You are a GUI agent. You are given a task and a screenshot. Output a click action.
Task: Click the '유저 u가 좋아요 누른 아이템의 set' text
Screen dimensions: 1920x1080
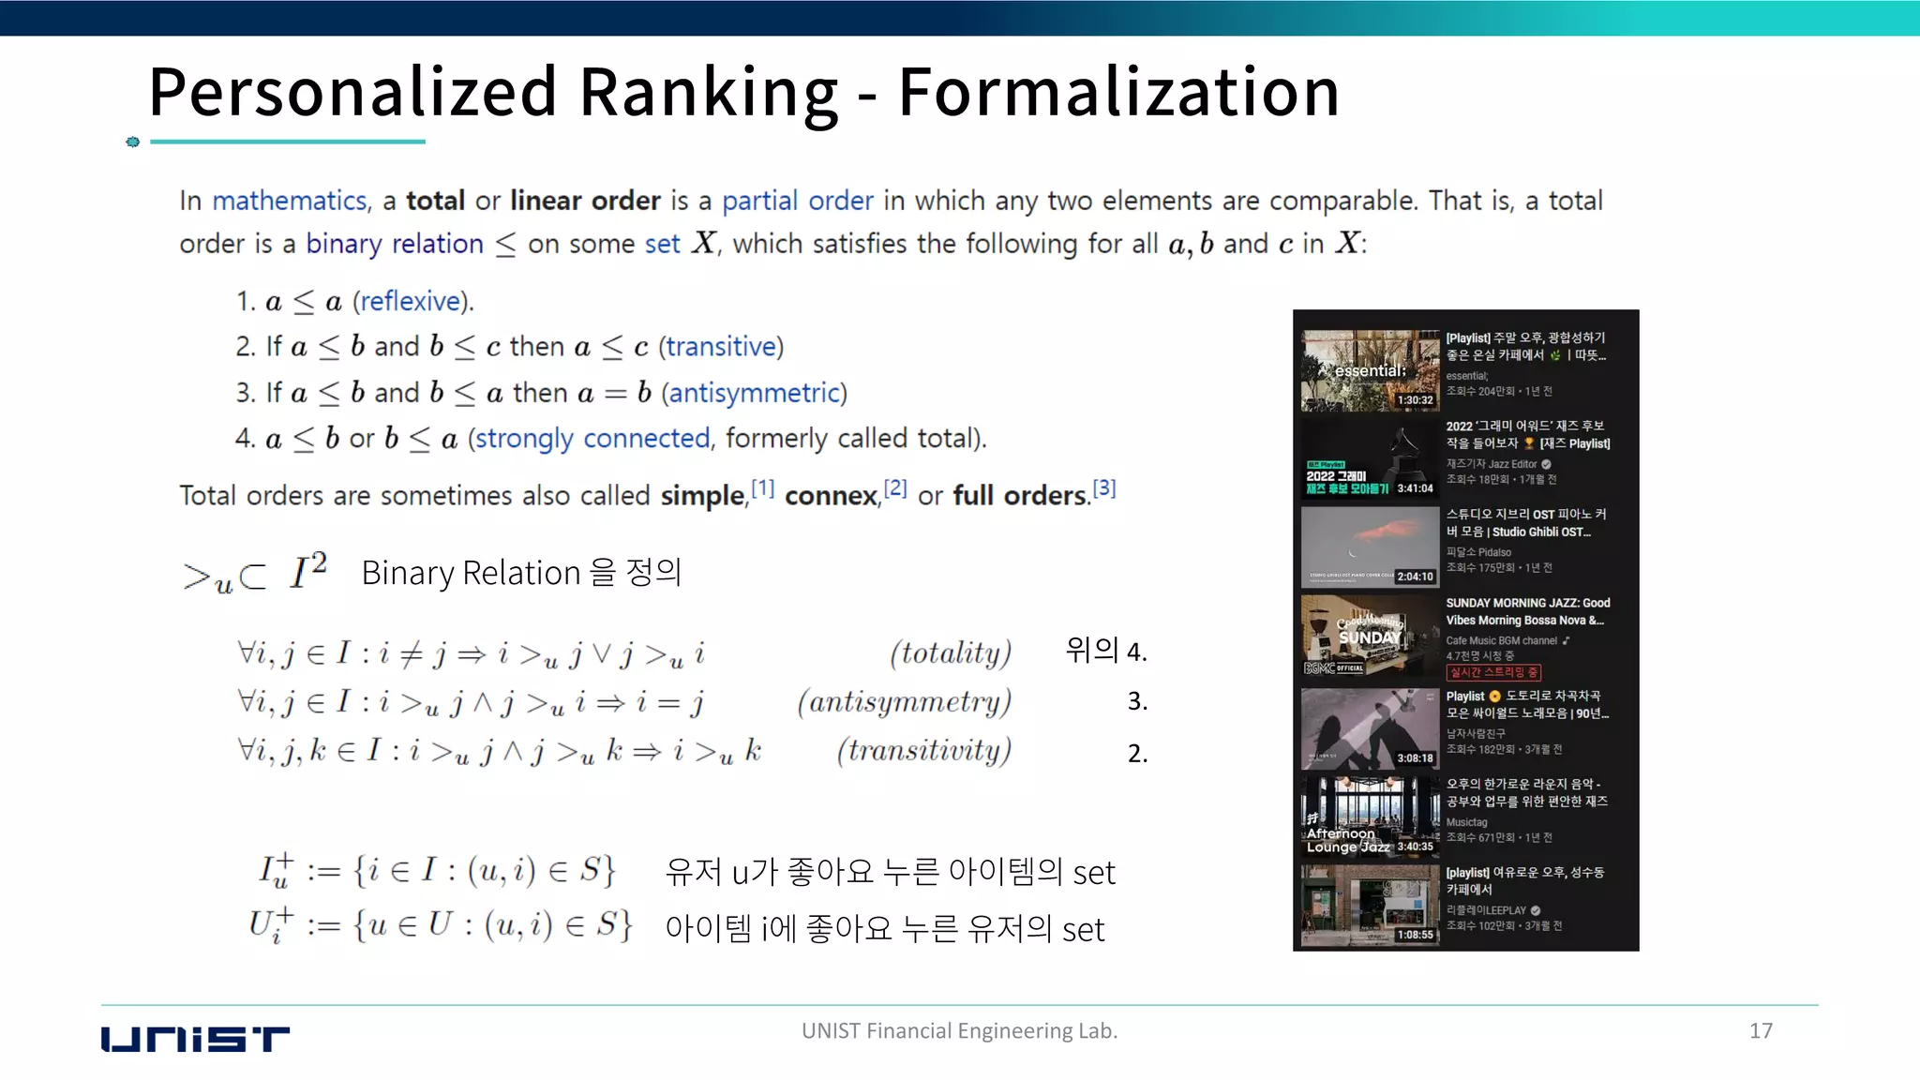pyautogui.click(x=891, y=873)
